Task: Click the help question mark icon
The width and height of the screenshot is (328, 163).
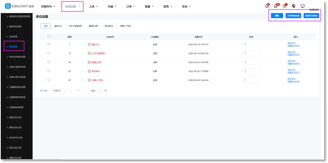Action: (x=285, y=6)
